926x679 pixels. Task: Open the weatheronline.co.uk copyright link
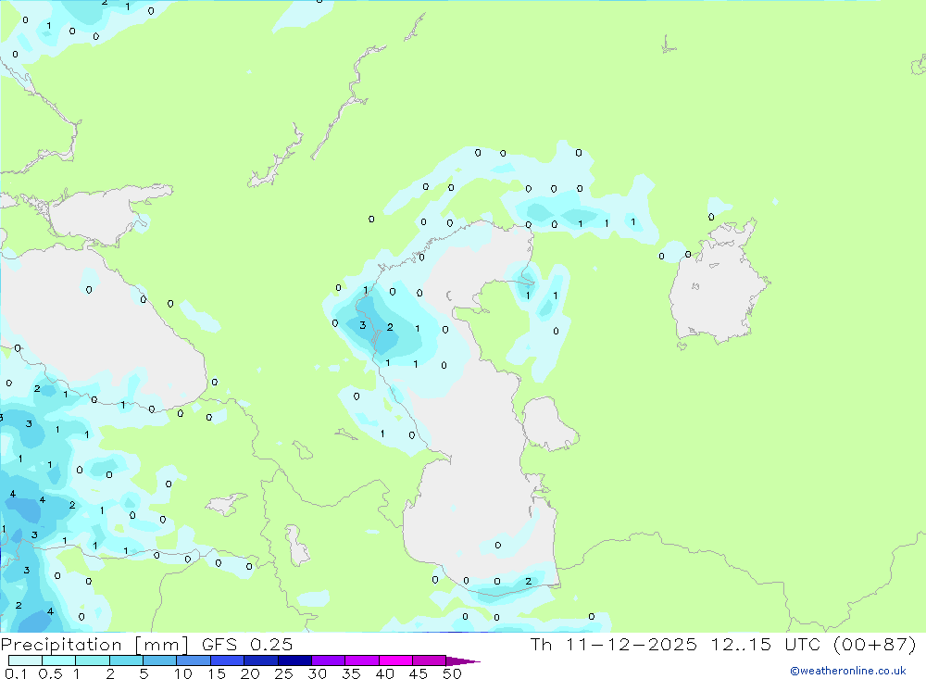(x=848, y=671)
